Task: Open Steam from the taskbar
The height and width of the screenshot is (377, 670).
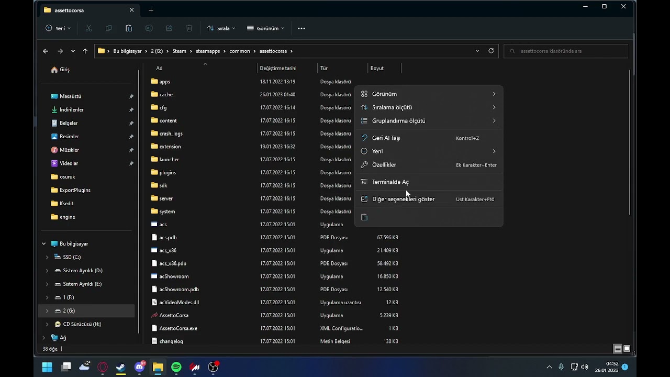Action: (121, 367)
